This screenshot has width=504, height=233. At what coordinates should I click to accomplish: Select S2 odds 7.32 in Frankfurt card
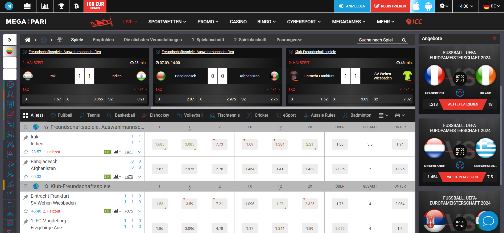tap(392, 99)
